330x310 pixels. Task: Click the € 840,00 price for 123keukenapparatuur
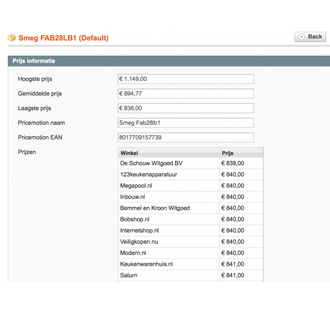click(x=233, y=175)
